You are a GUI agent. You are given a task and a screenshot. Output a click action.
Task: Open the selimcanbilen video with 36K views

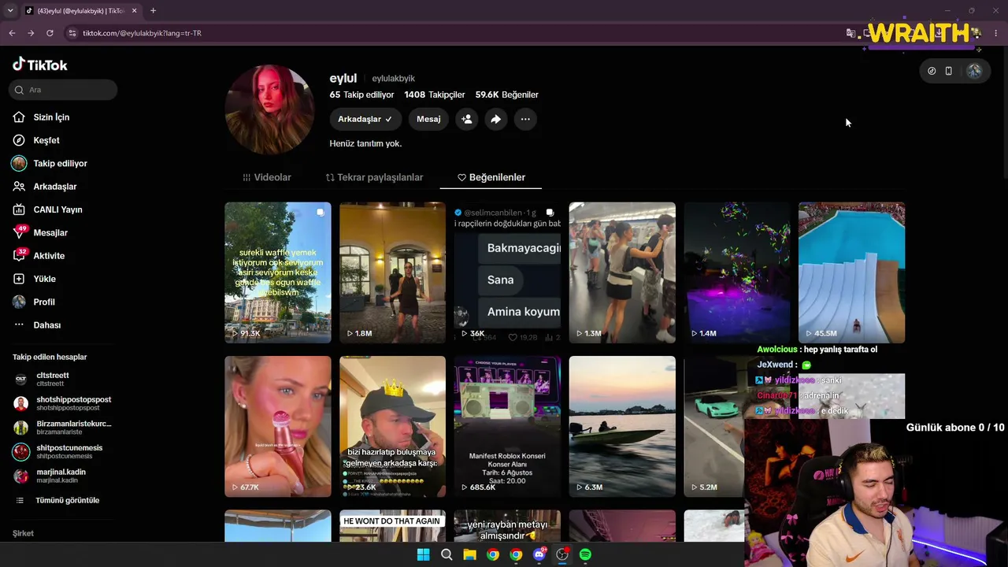(507, 272)
